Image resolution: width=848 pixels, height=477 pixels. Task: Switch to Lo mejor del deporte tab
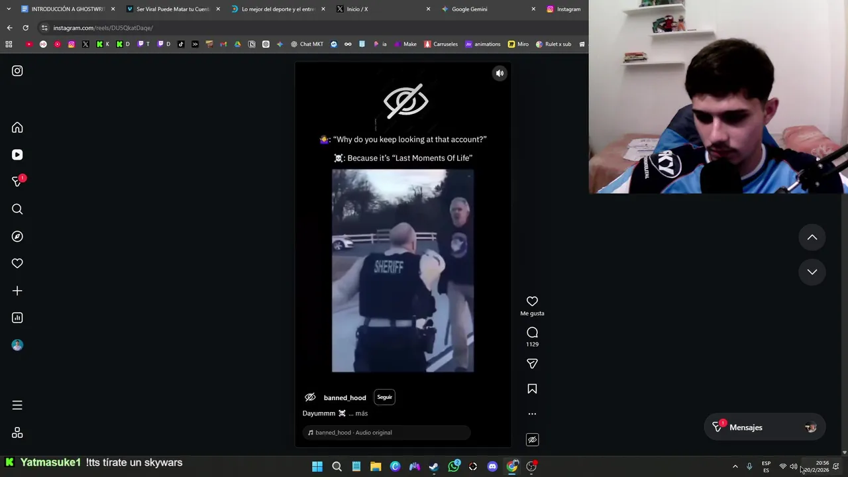pos(278,9)
